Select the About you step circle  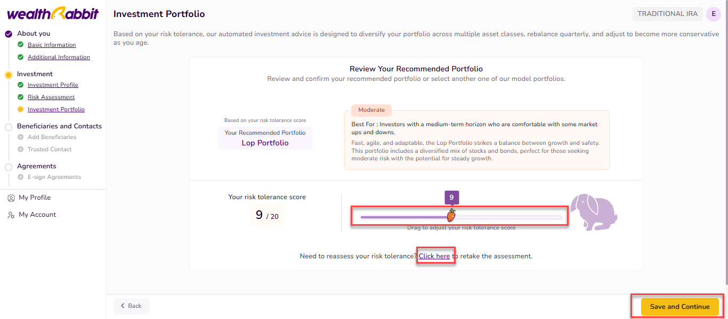9,34
